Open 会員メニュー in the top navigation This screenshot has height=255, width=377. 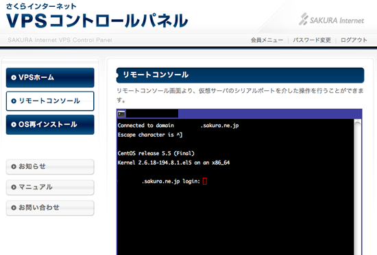(x=267, y=40)
